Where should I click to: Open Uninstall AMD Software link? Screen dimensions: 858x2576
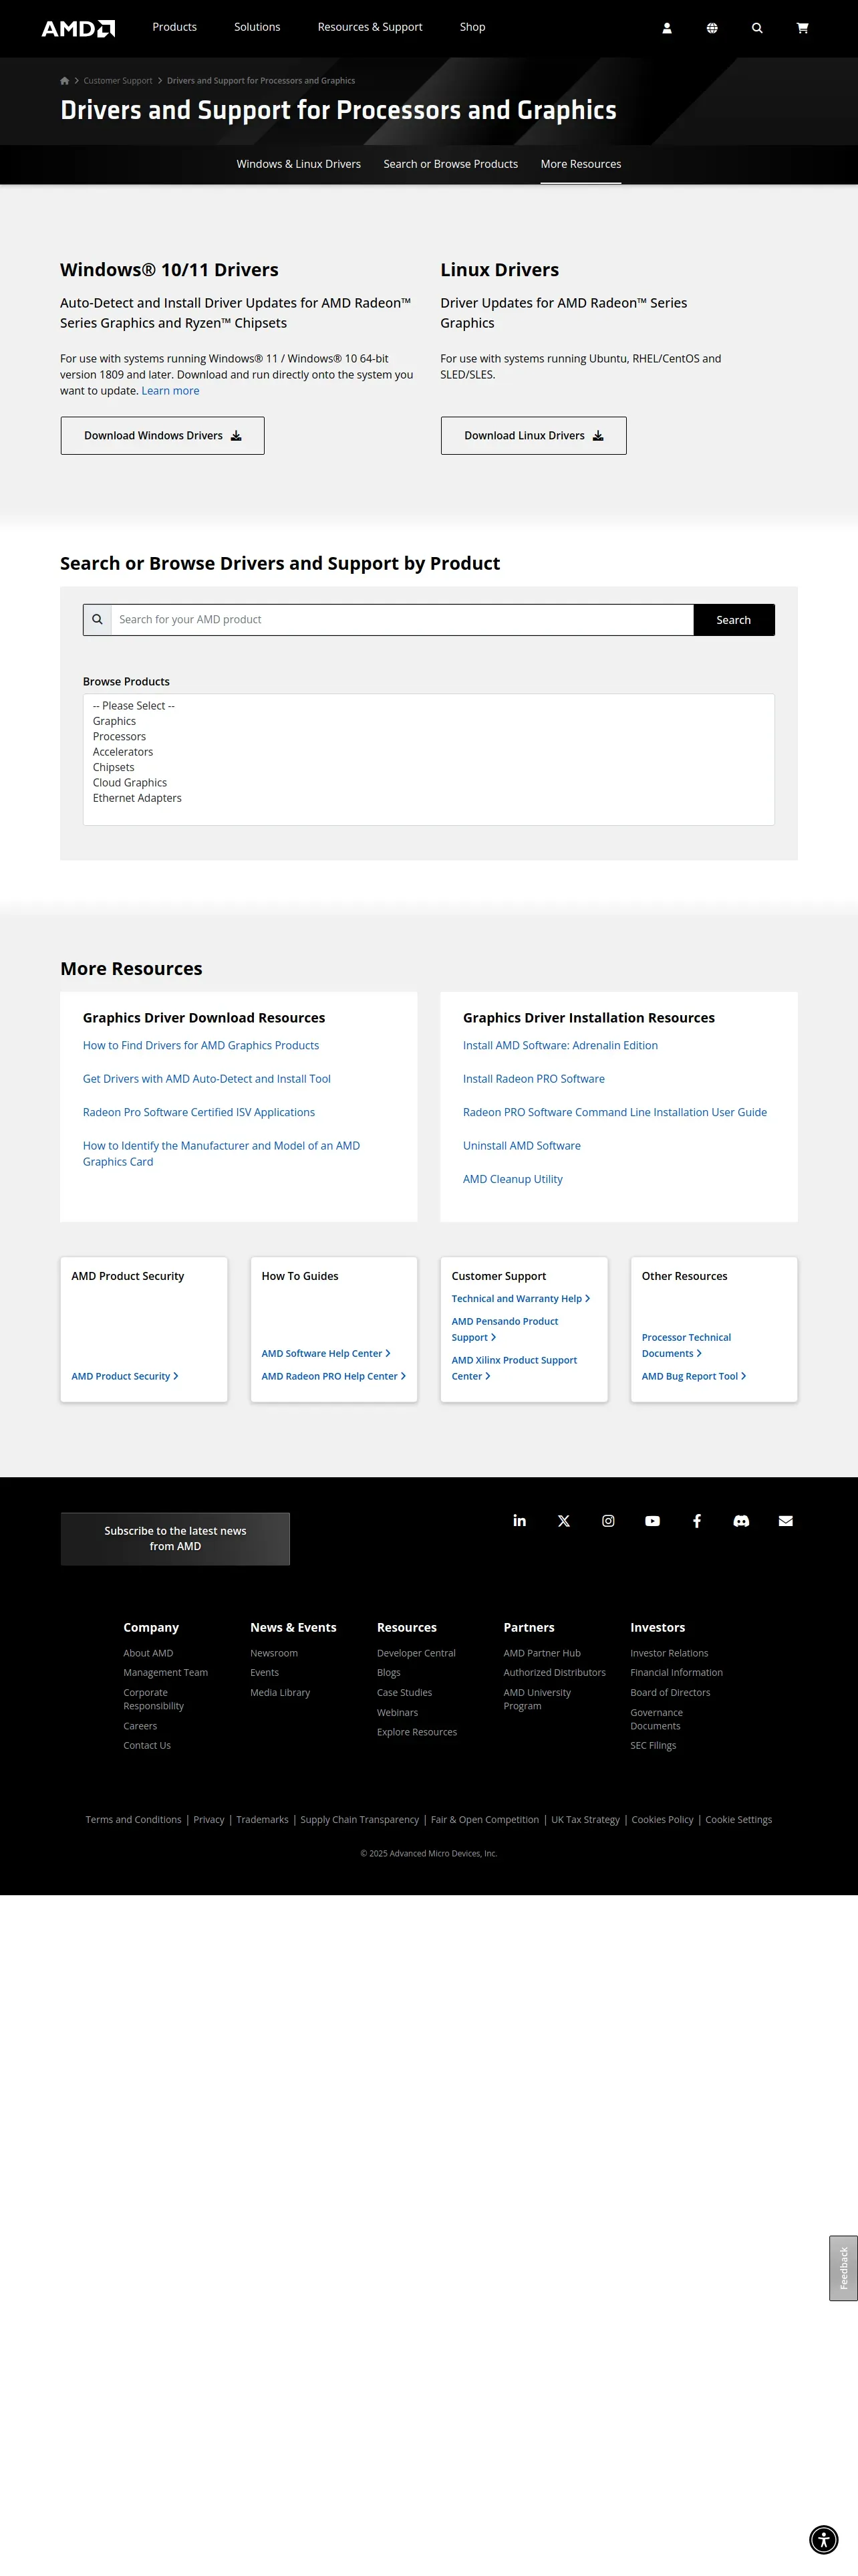tap(521, 1146)
